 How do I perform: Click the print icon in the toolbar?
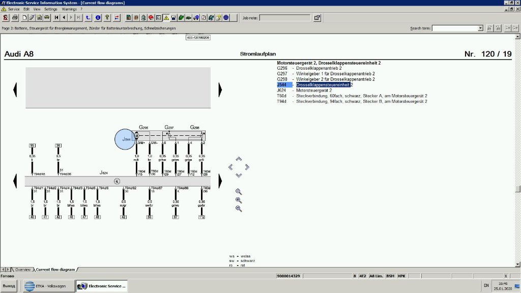point(15,18)
